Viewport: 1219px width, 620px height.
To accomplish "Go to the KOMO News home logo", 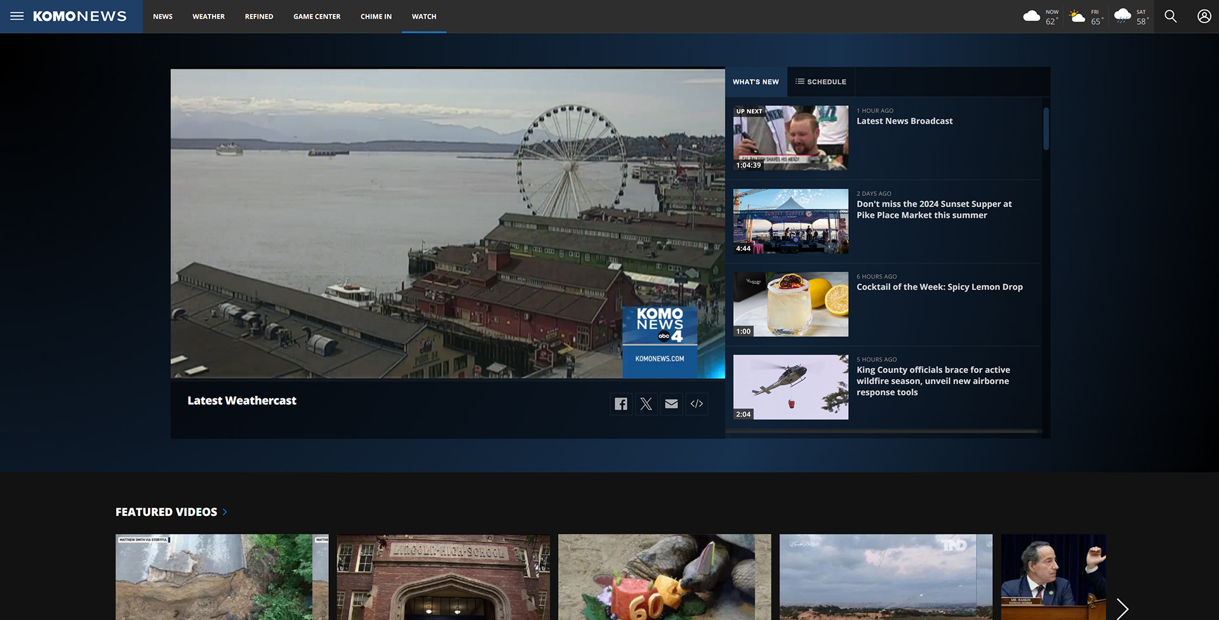I will (x=80, y=16).
